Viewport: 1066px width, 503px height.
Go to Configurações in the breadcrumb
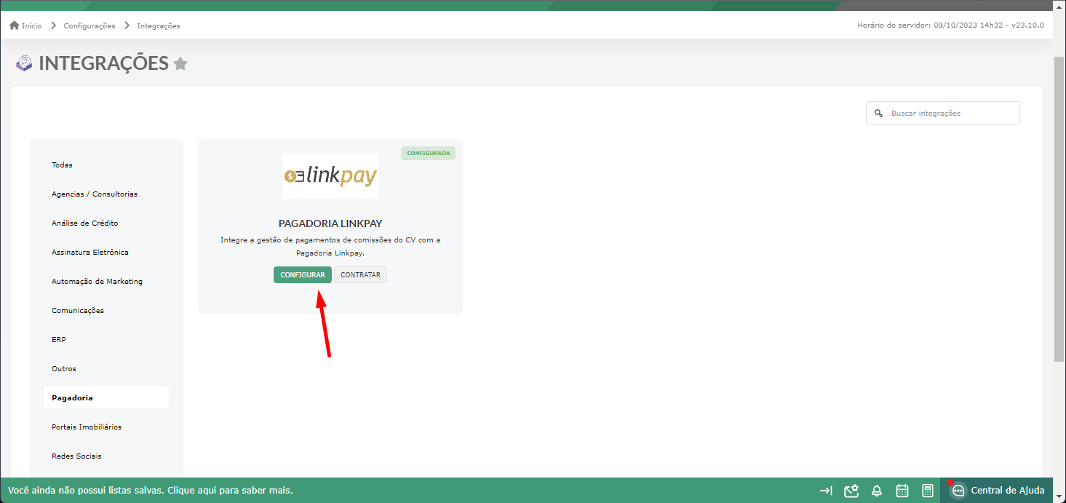(90, 25)
